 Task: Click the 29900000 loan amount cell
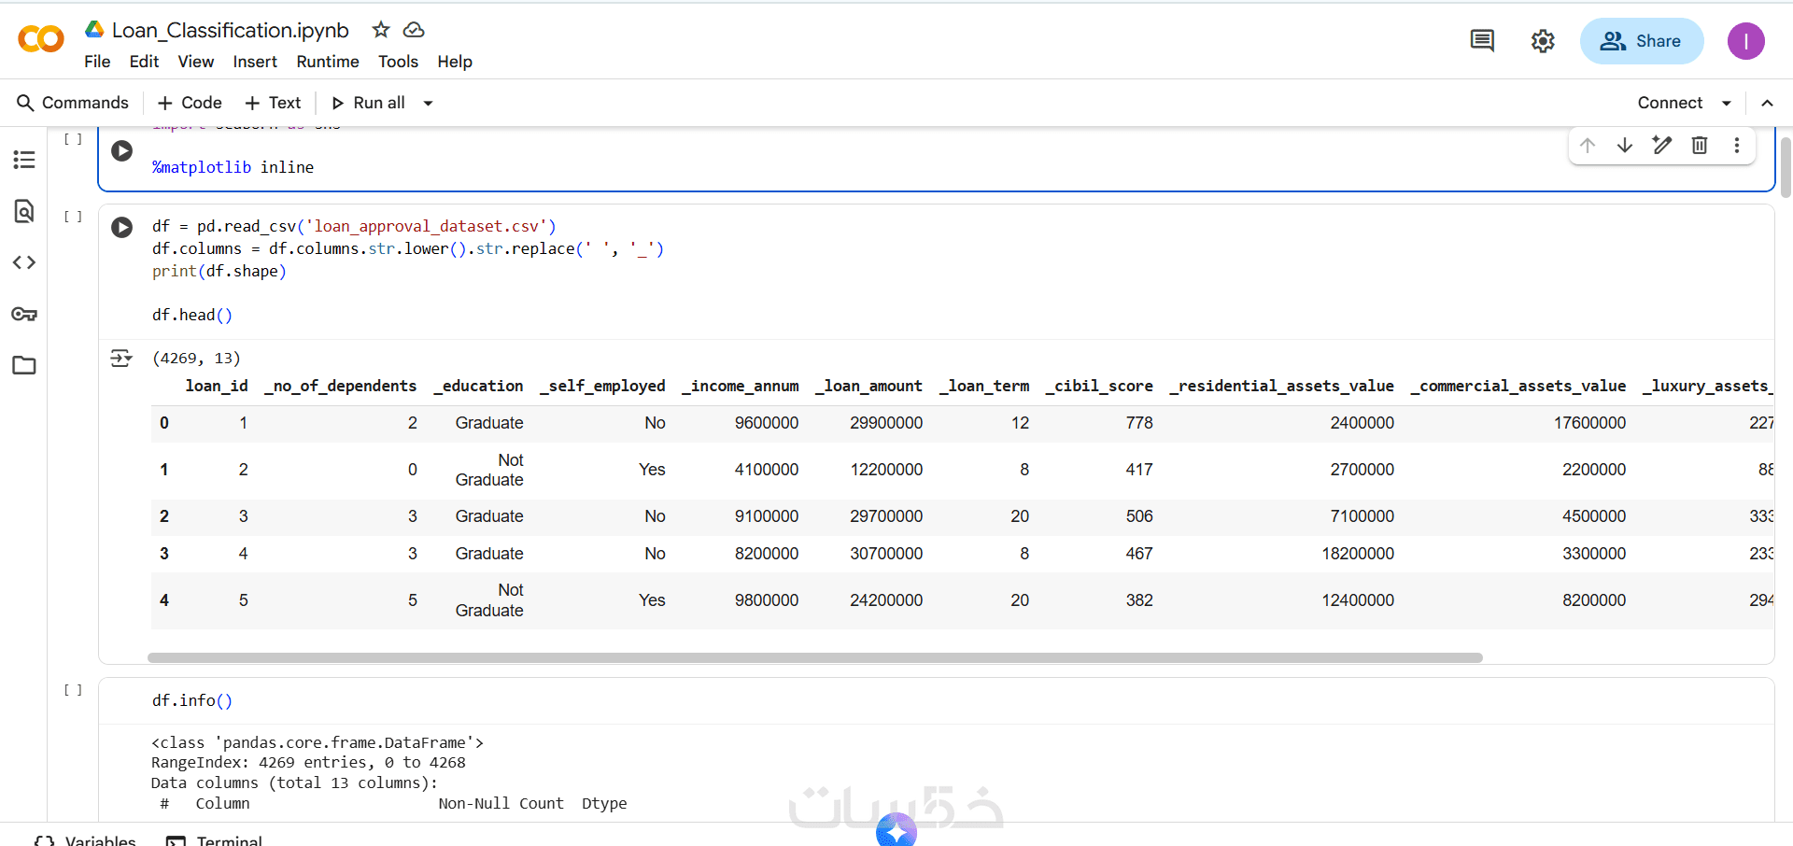point(886,423)
